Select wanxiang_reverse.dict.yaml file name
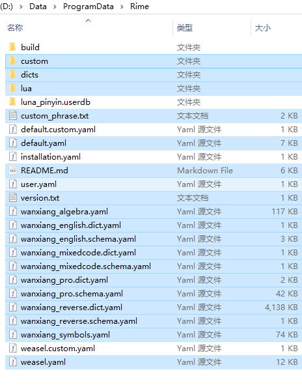Screen dimensions: 302x387 pos(72,308)
